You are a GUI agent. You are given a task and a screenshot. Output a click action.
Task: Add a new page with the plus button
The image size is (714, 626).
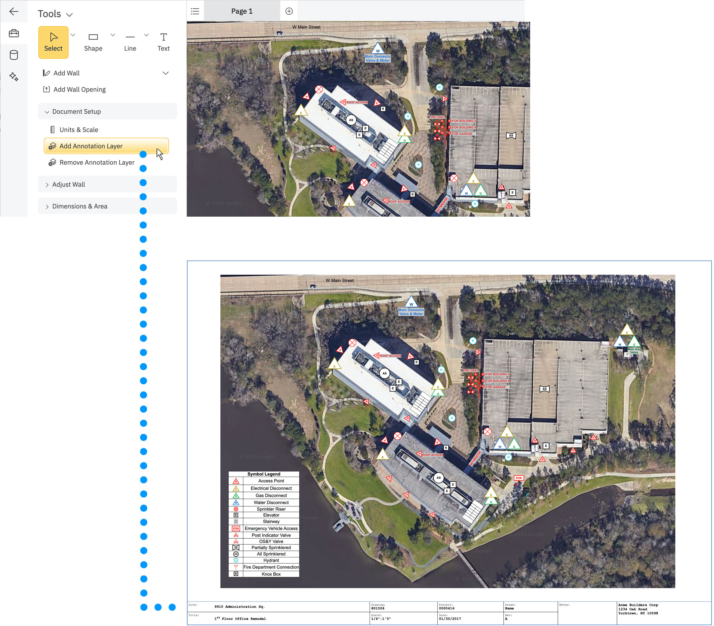click(289, 11)
